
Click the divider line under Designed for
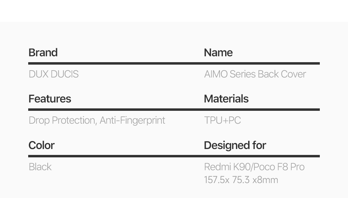262,156
